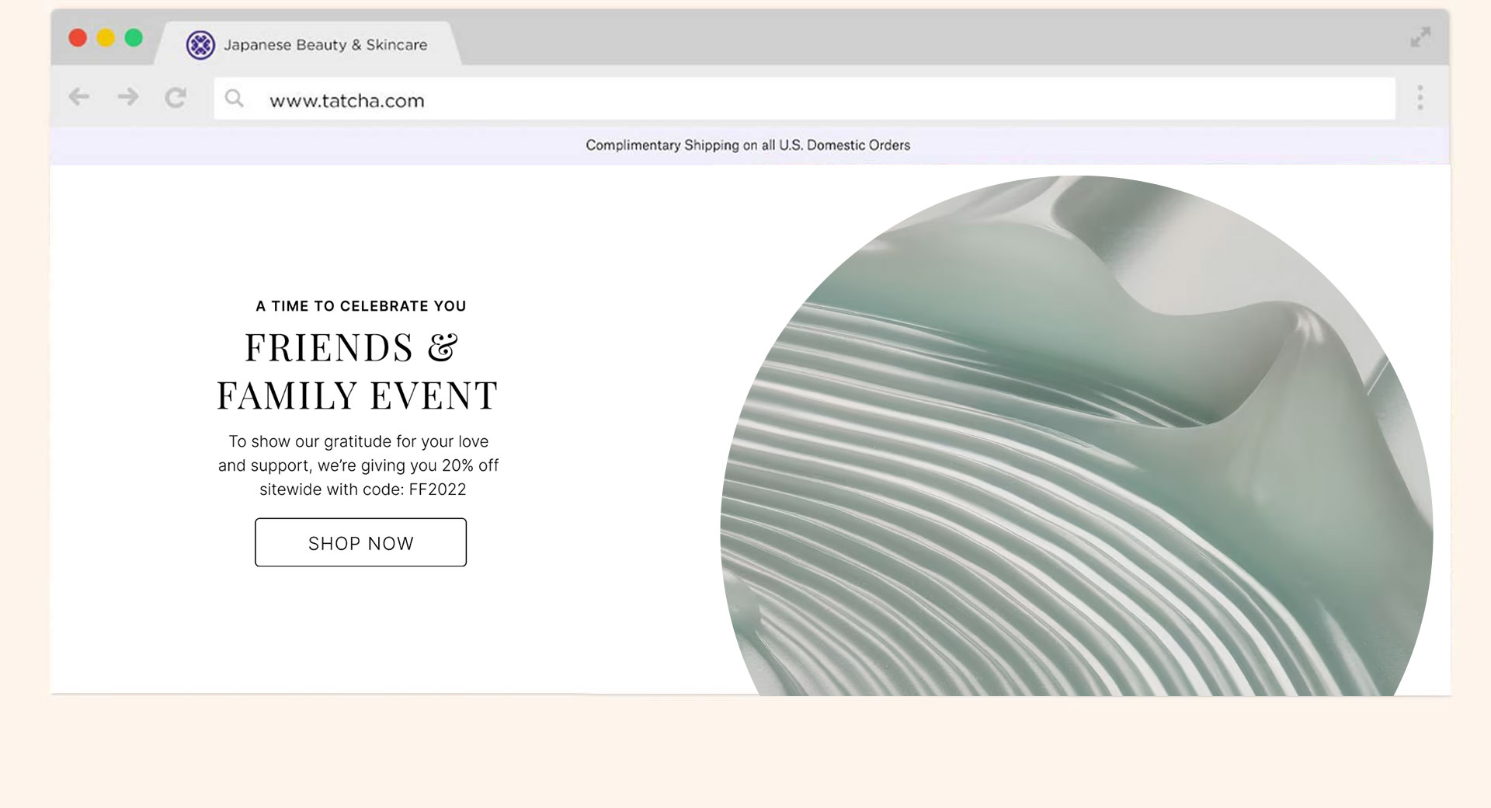This screenshot has width=1491, height=808.
Task: Click the purple Tatcha favicon in tab
Action: pyautogui.click(x=200, y=45)
